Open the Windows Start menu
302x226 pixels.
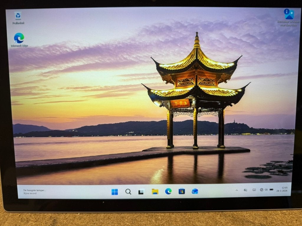(x=115, y=192)
